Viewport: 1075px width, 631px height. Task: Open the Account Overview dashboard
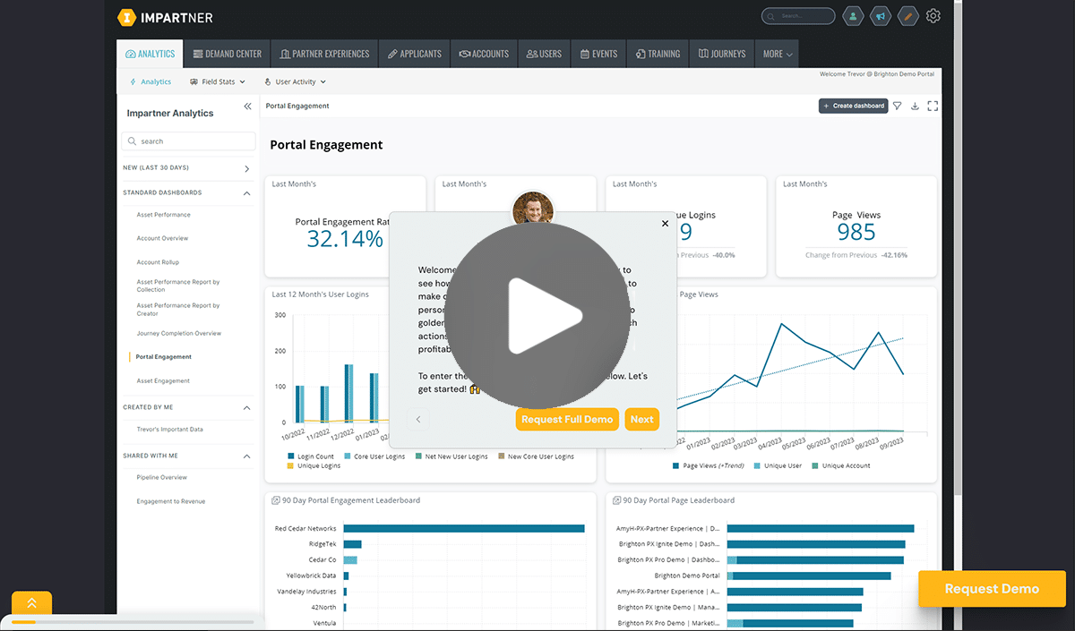point(162,238)
